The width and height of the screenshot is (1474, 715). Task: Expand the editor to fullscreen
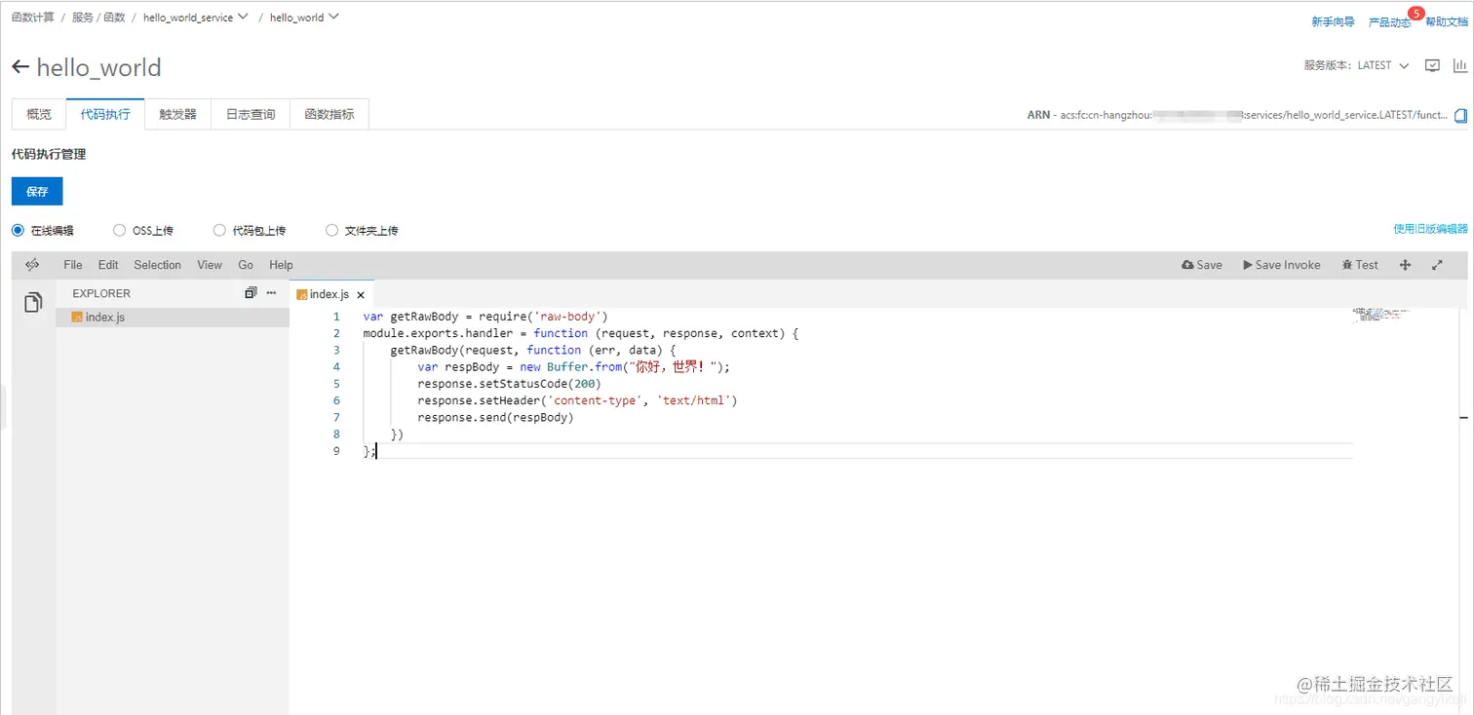tap(1437, 265)
